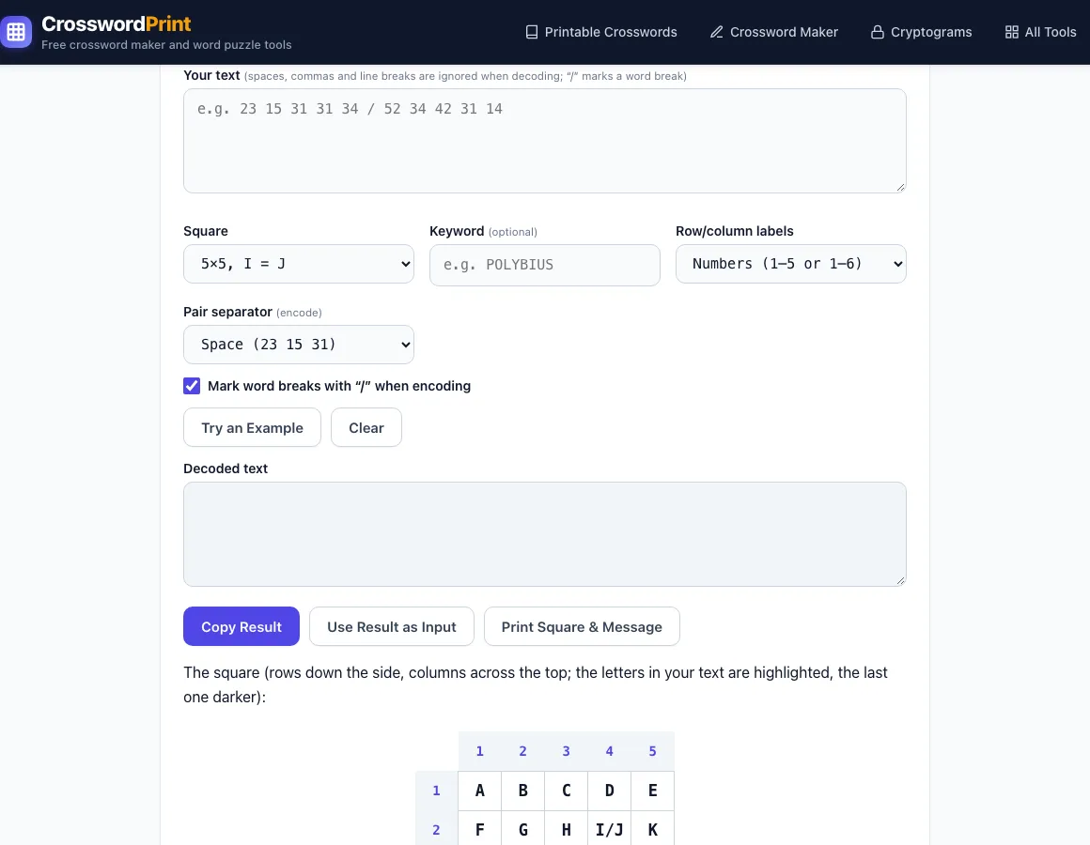Open the Printable Crosswords menu item

click(x=601, y=32)
